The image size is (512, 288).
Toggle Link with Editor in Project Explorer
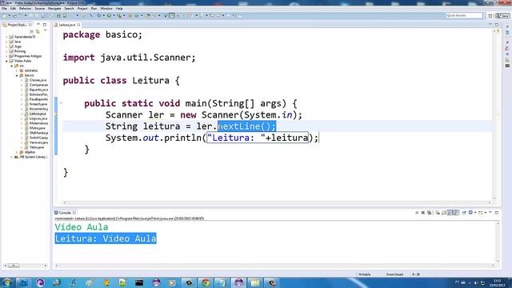pyautogui.click(x=38, y=31)
